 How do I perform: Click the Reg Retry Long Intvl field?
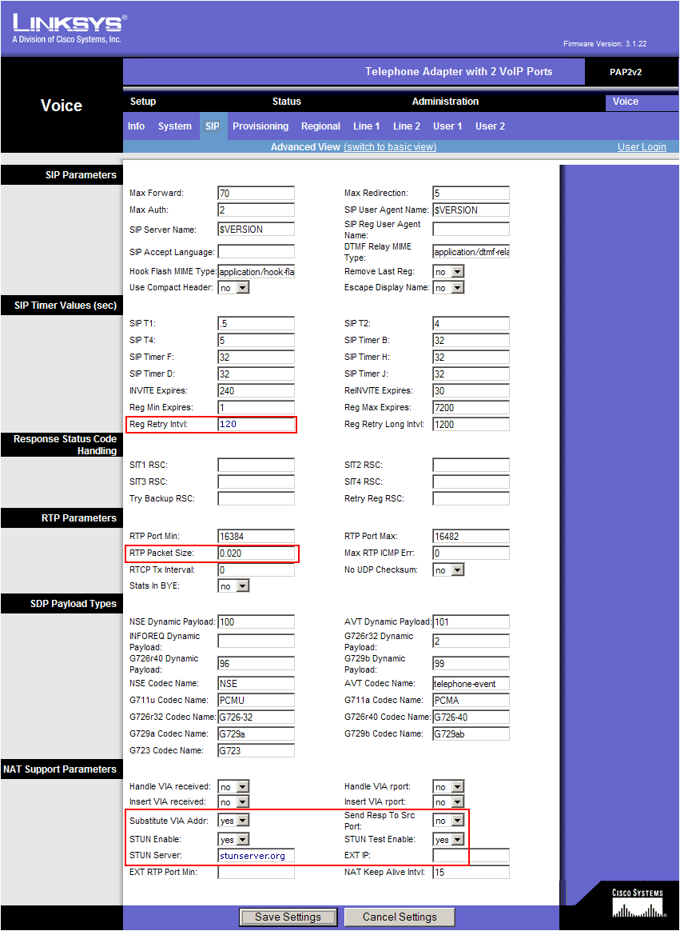[x=471, y=424]
